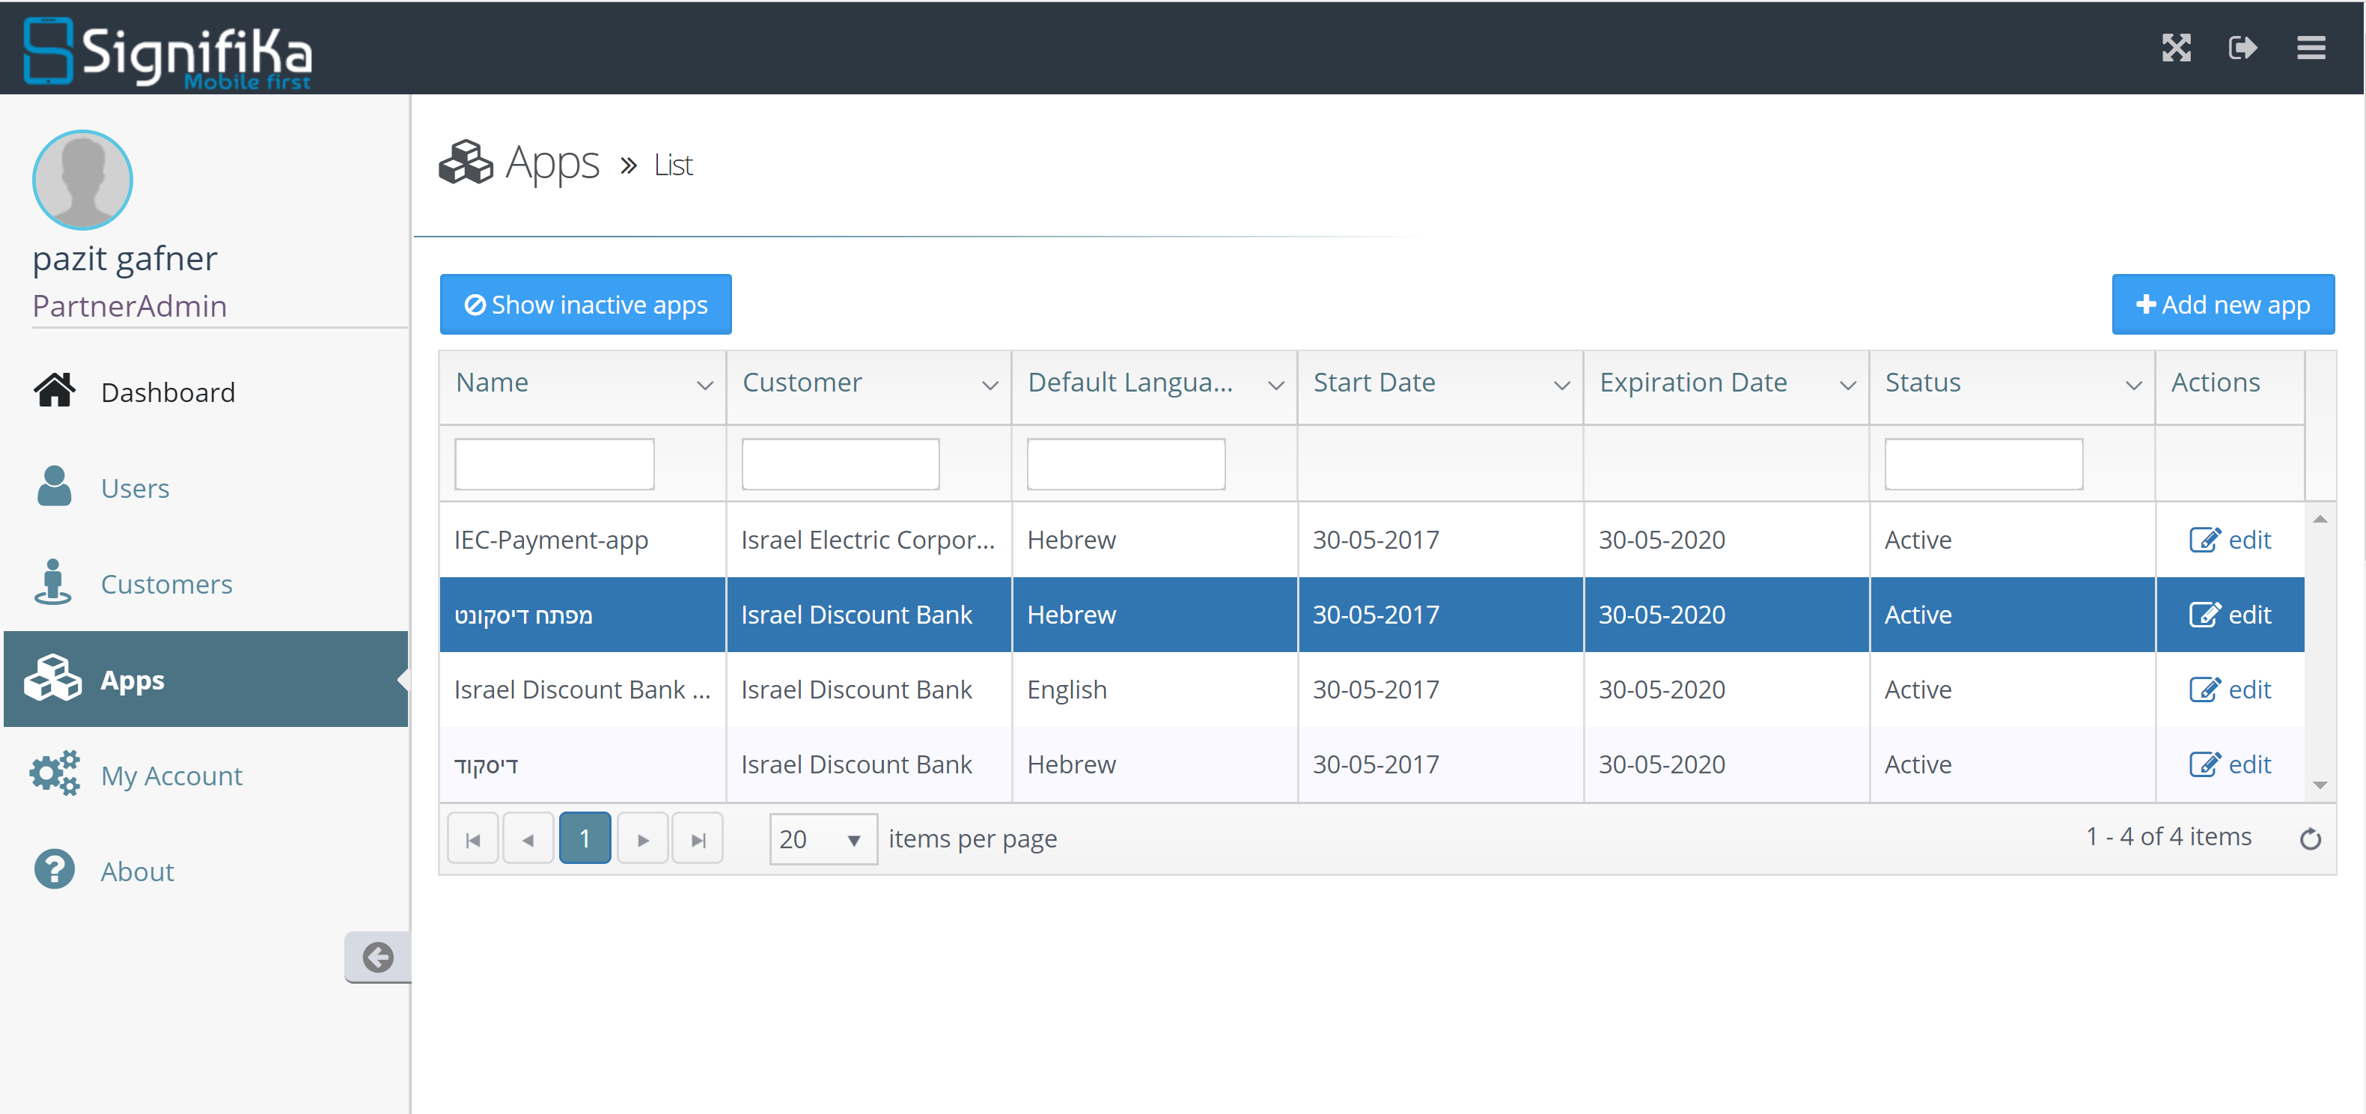Focus the Name filter field
Screen dimensions: 2366x1114
point(554,463)
